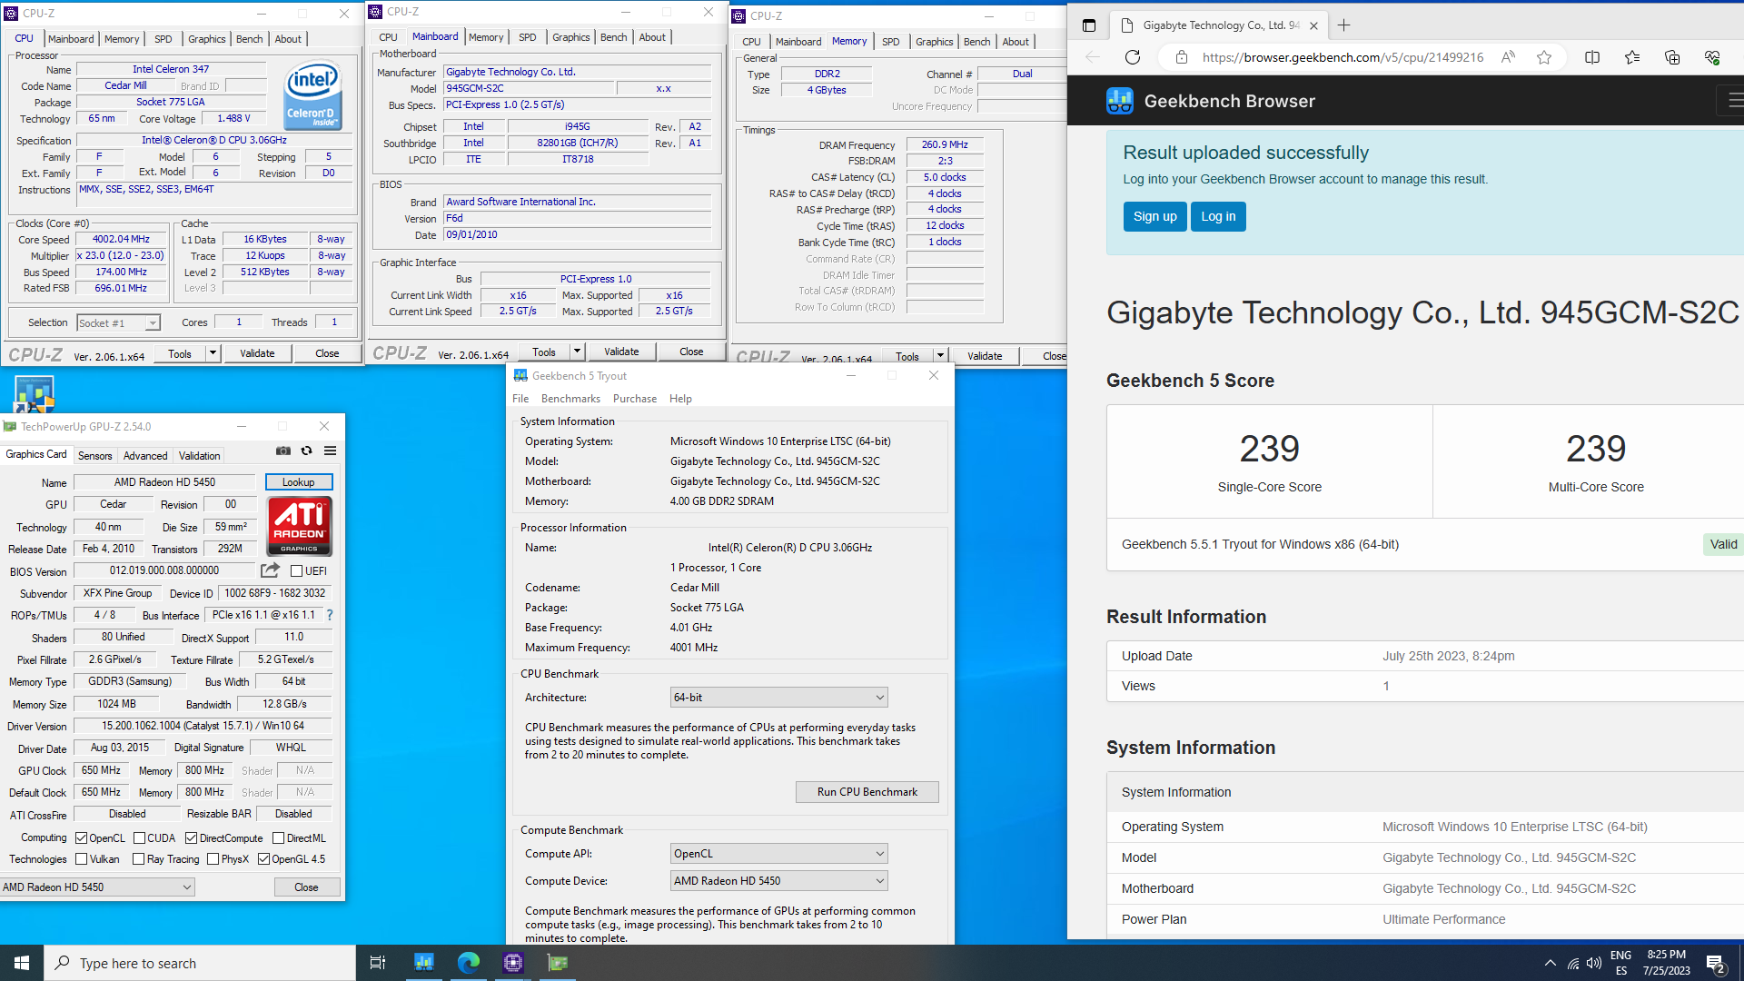Screen dimensions: 1744x981
Task: Open Purchase menu in Geekbench 5
Action: pyautogui.click(x=635, y=399)
